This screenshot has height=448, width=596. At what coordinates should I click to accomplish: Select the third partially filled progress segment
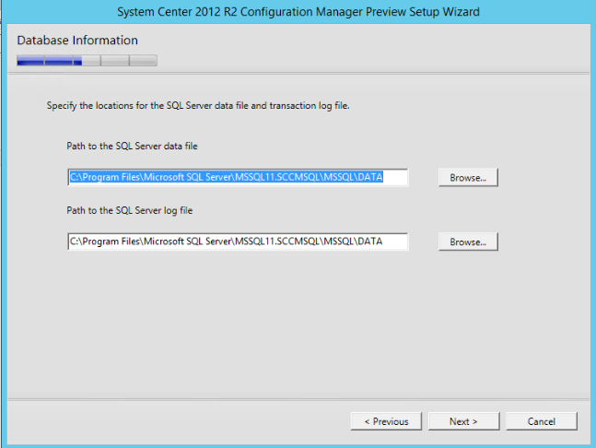point(87,61)
